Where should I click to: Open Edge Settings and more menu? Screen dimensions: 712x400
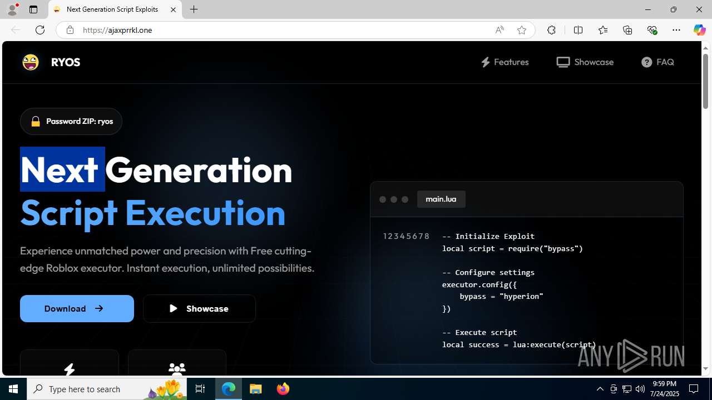(676, 30)
